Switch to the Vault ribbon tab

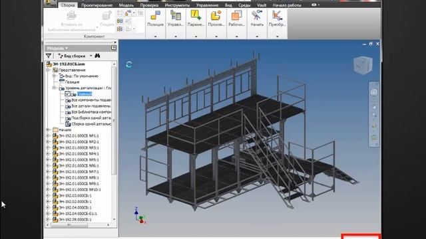point(262,5)
